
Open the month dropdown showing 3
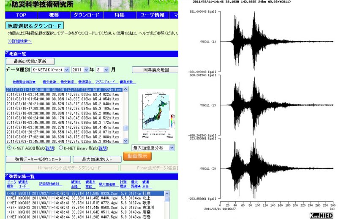[102, 70]
